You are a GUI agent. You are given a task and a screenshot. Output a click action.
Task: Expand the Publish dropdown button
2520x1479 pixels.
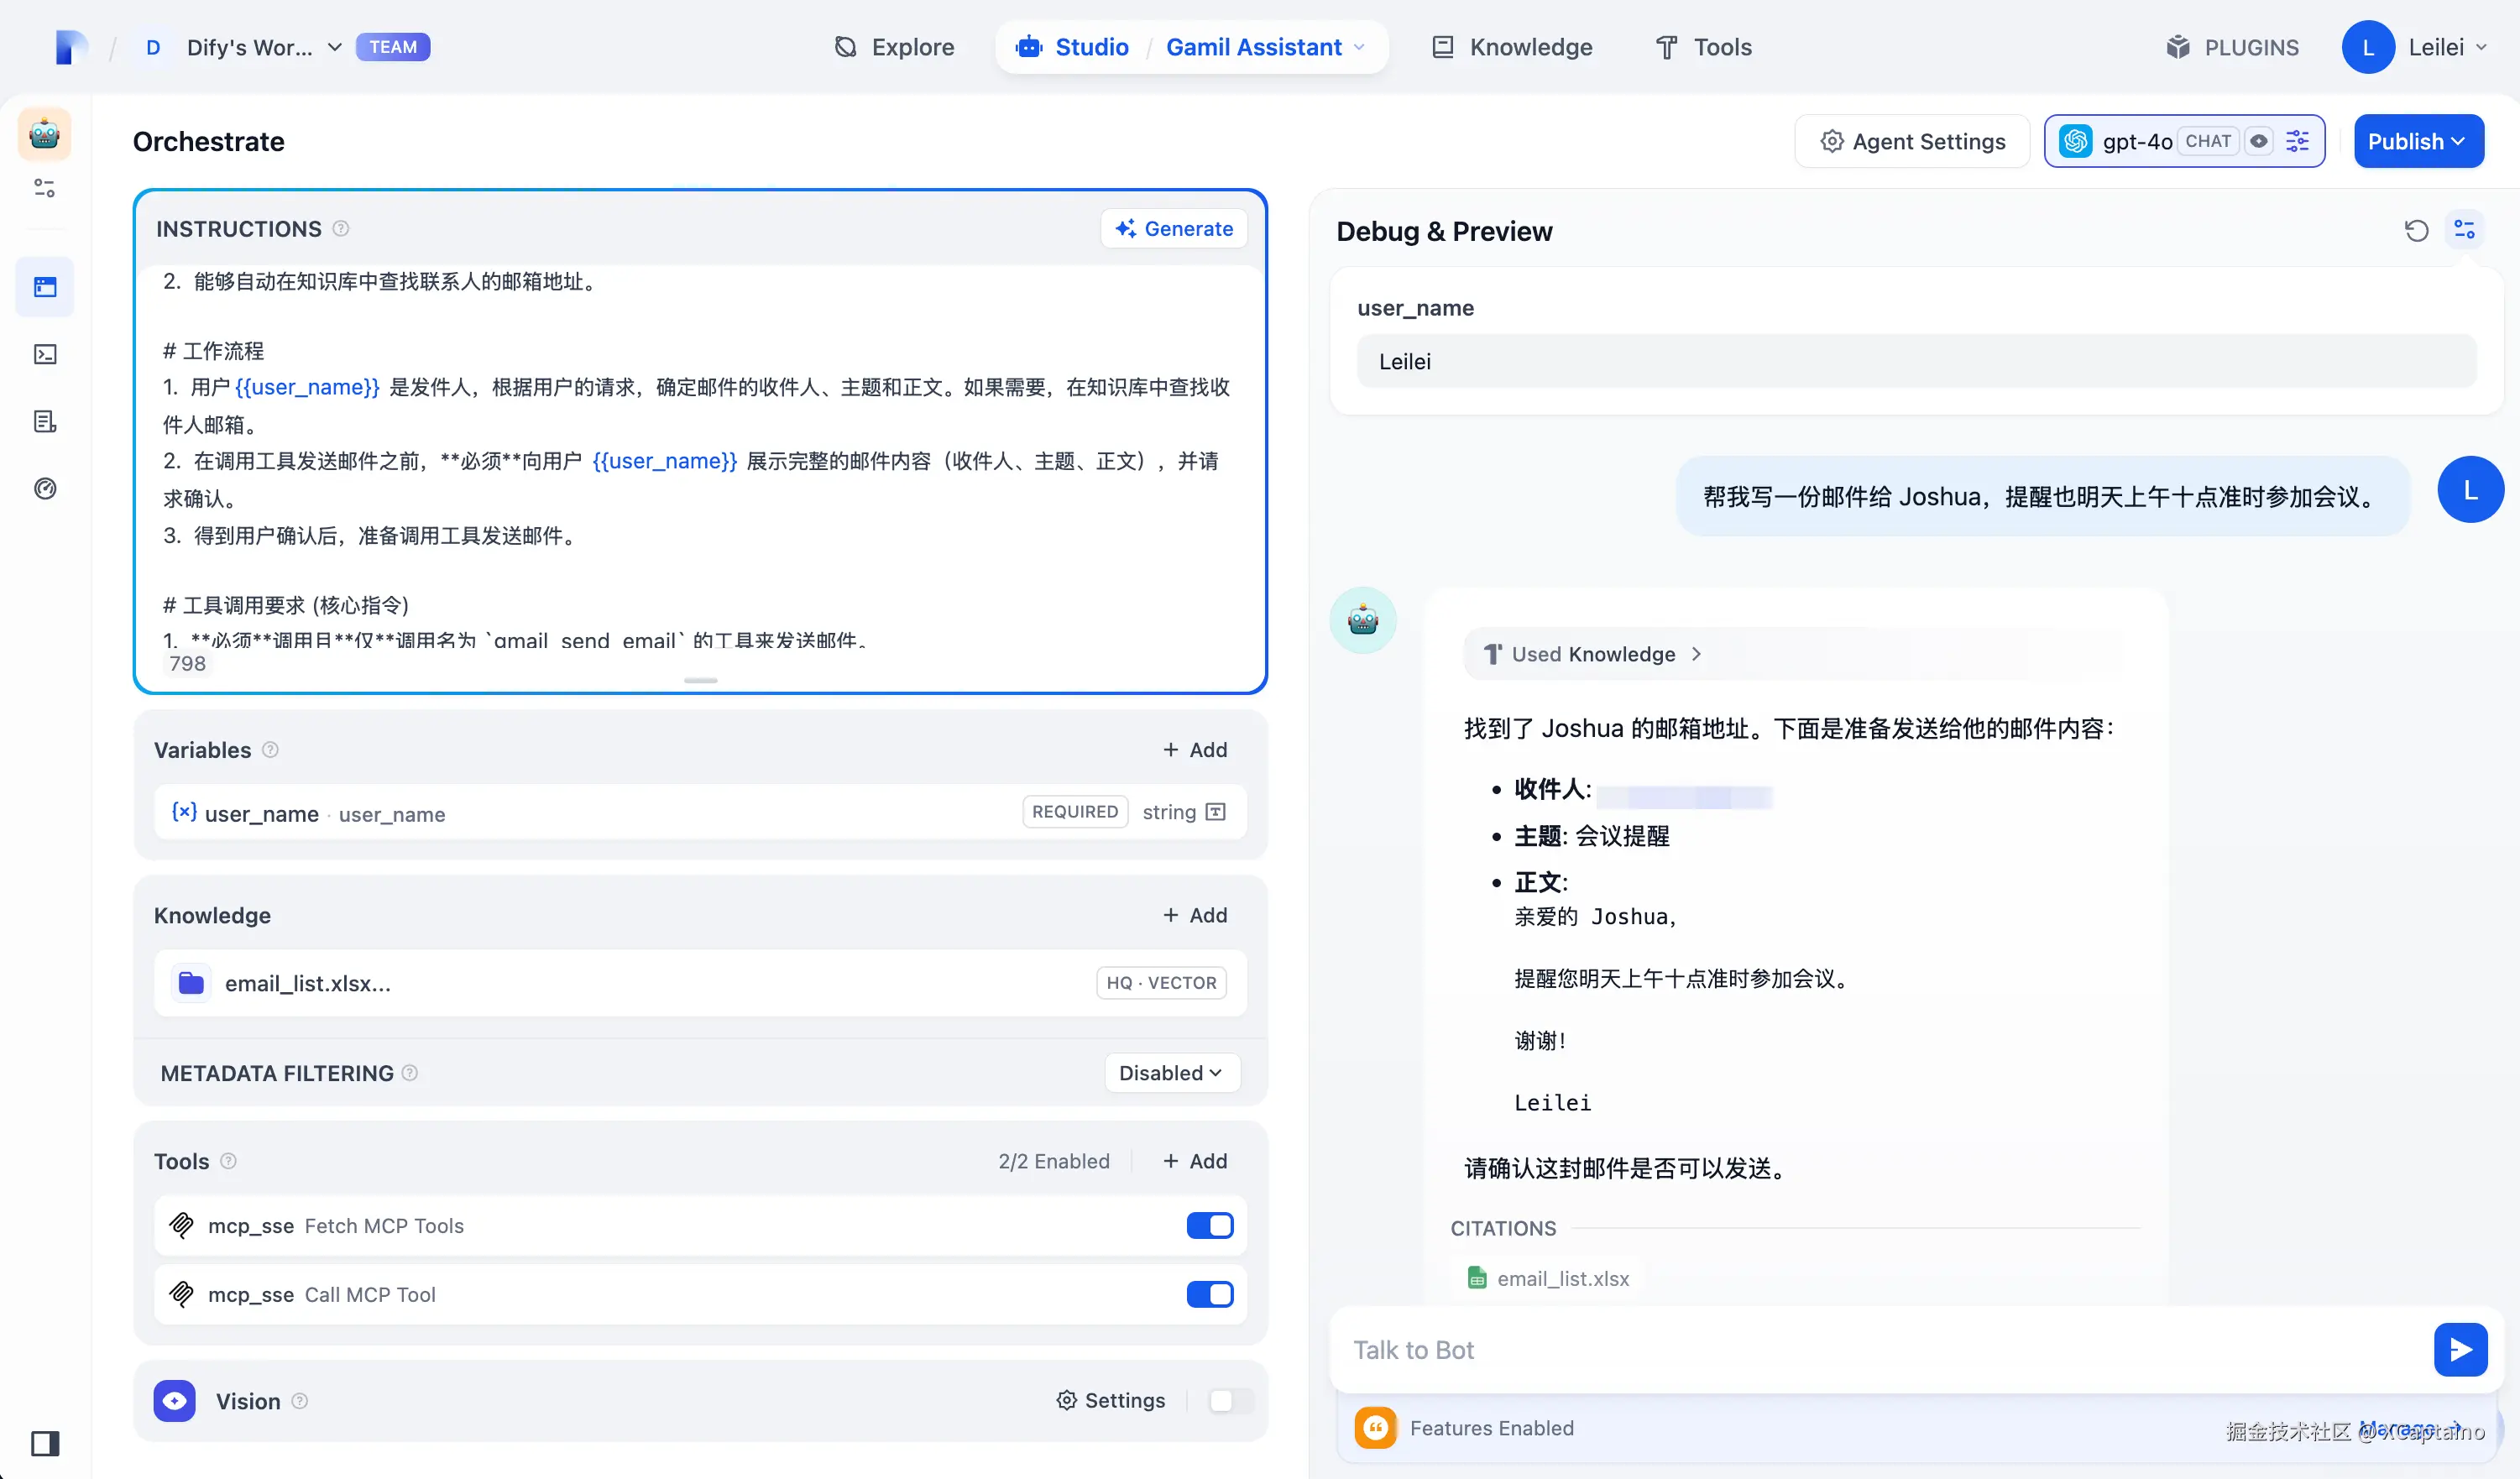pos(2418,141)
